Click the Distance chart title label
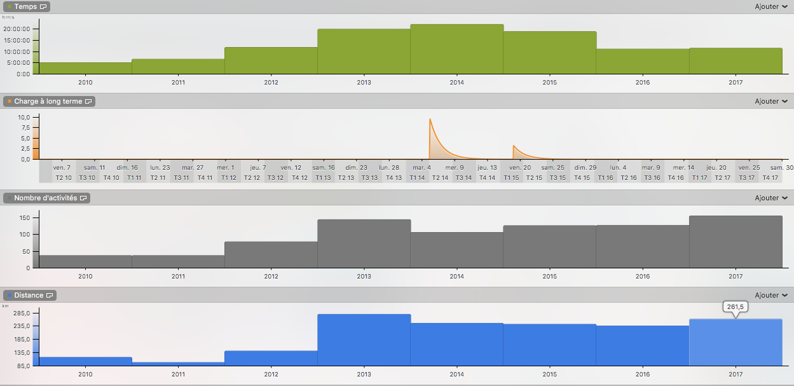 click(29, 295)
